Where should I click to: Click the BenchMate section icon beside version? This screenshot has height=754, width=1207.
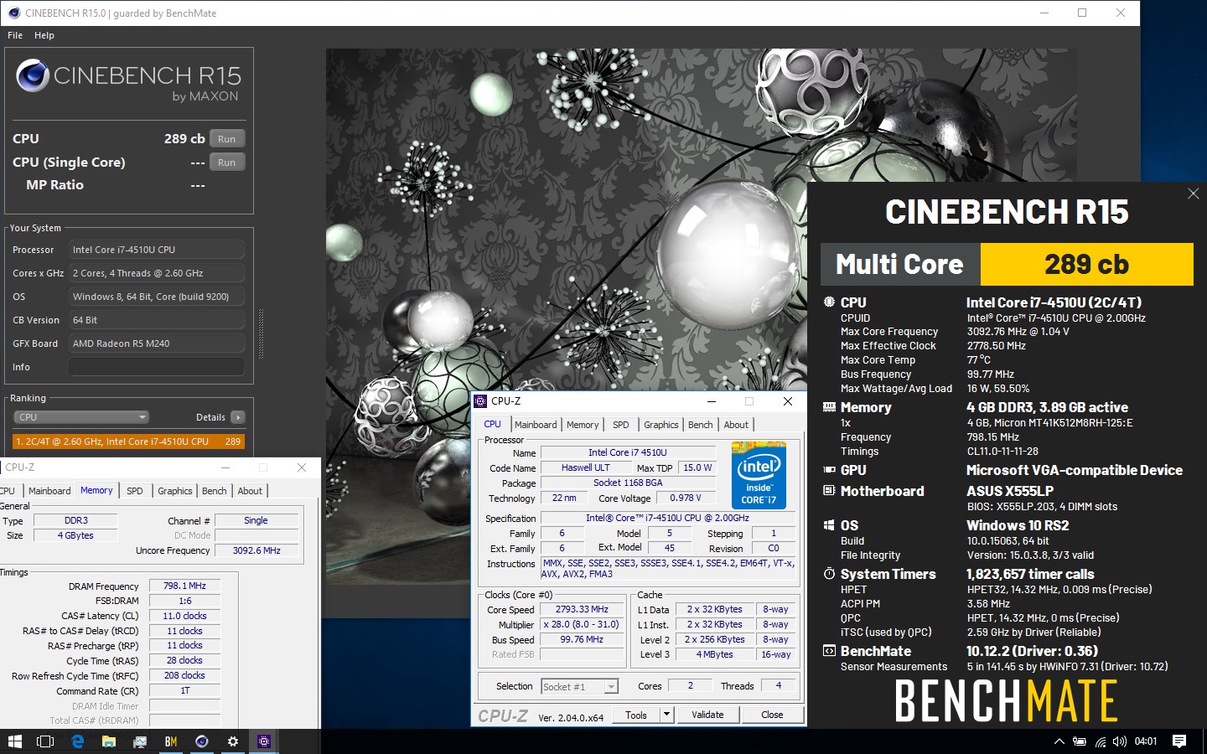click(x=829, y=651)
